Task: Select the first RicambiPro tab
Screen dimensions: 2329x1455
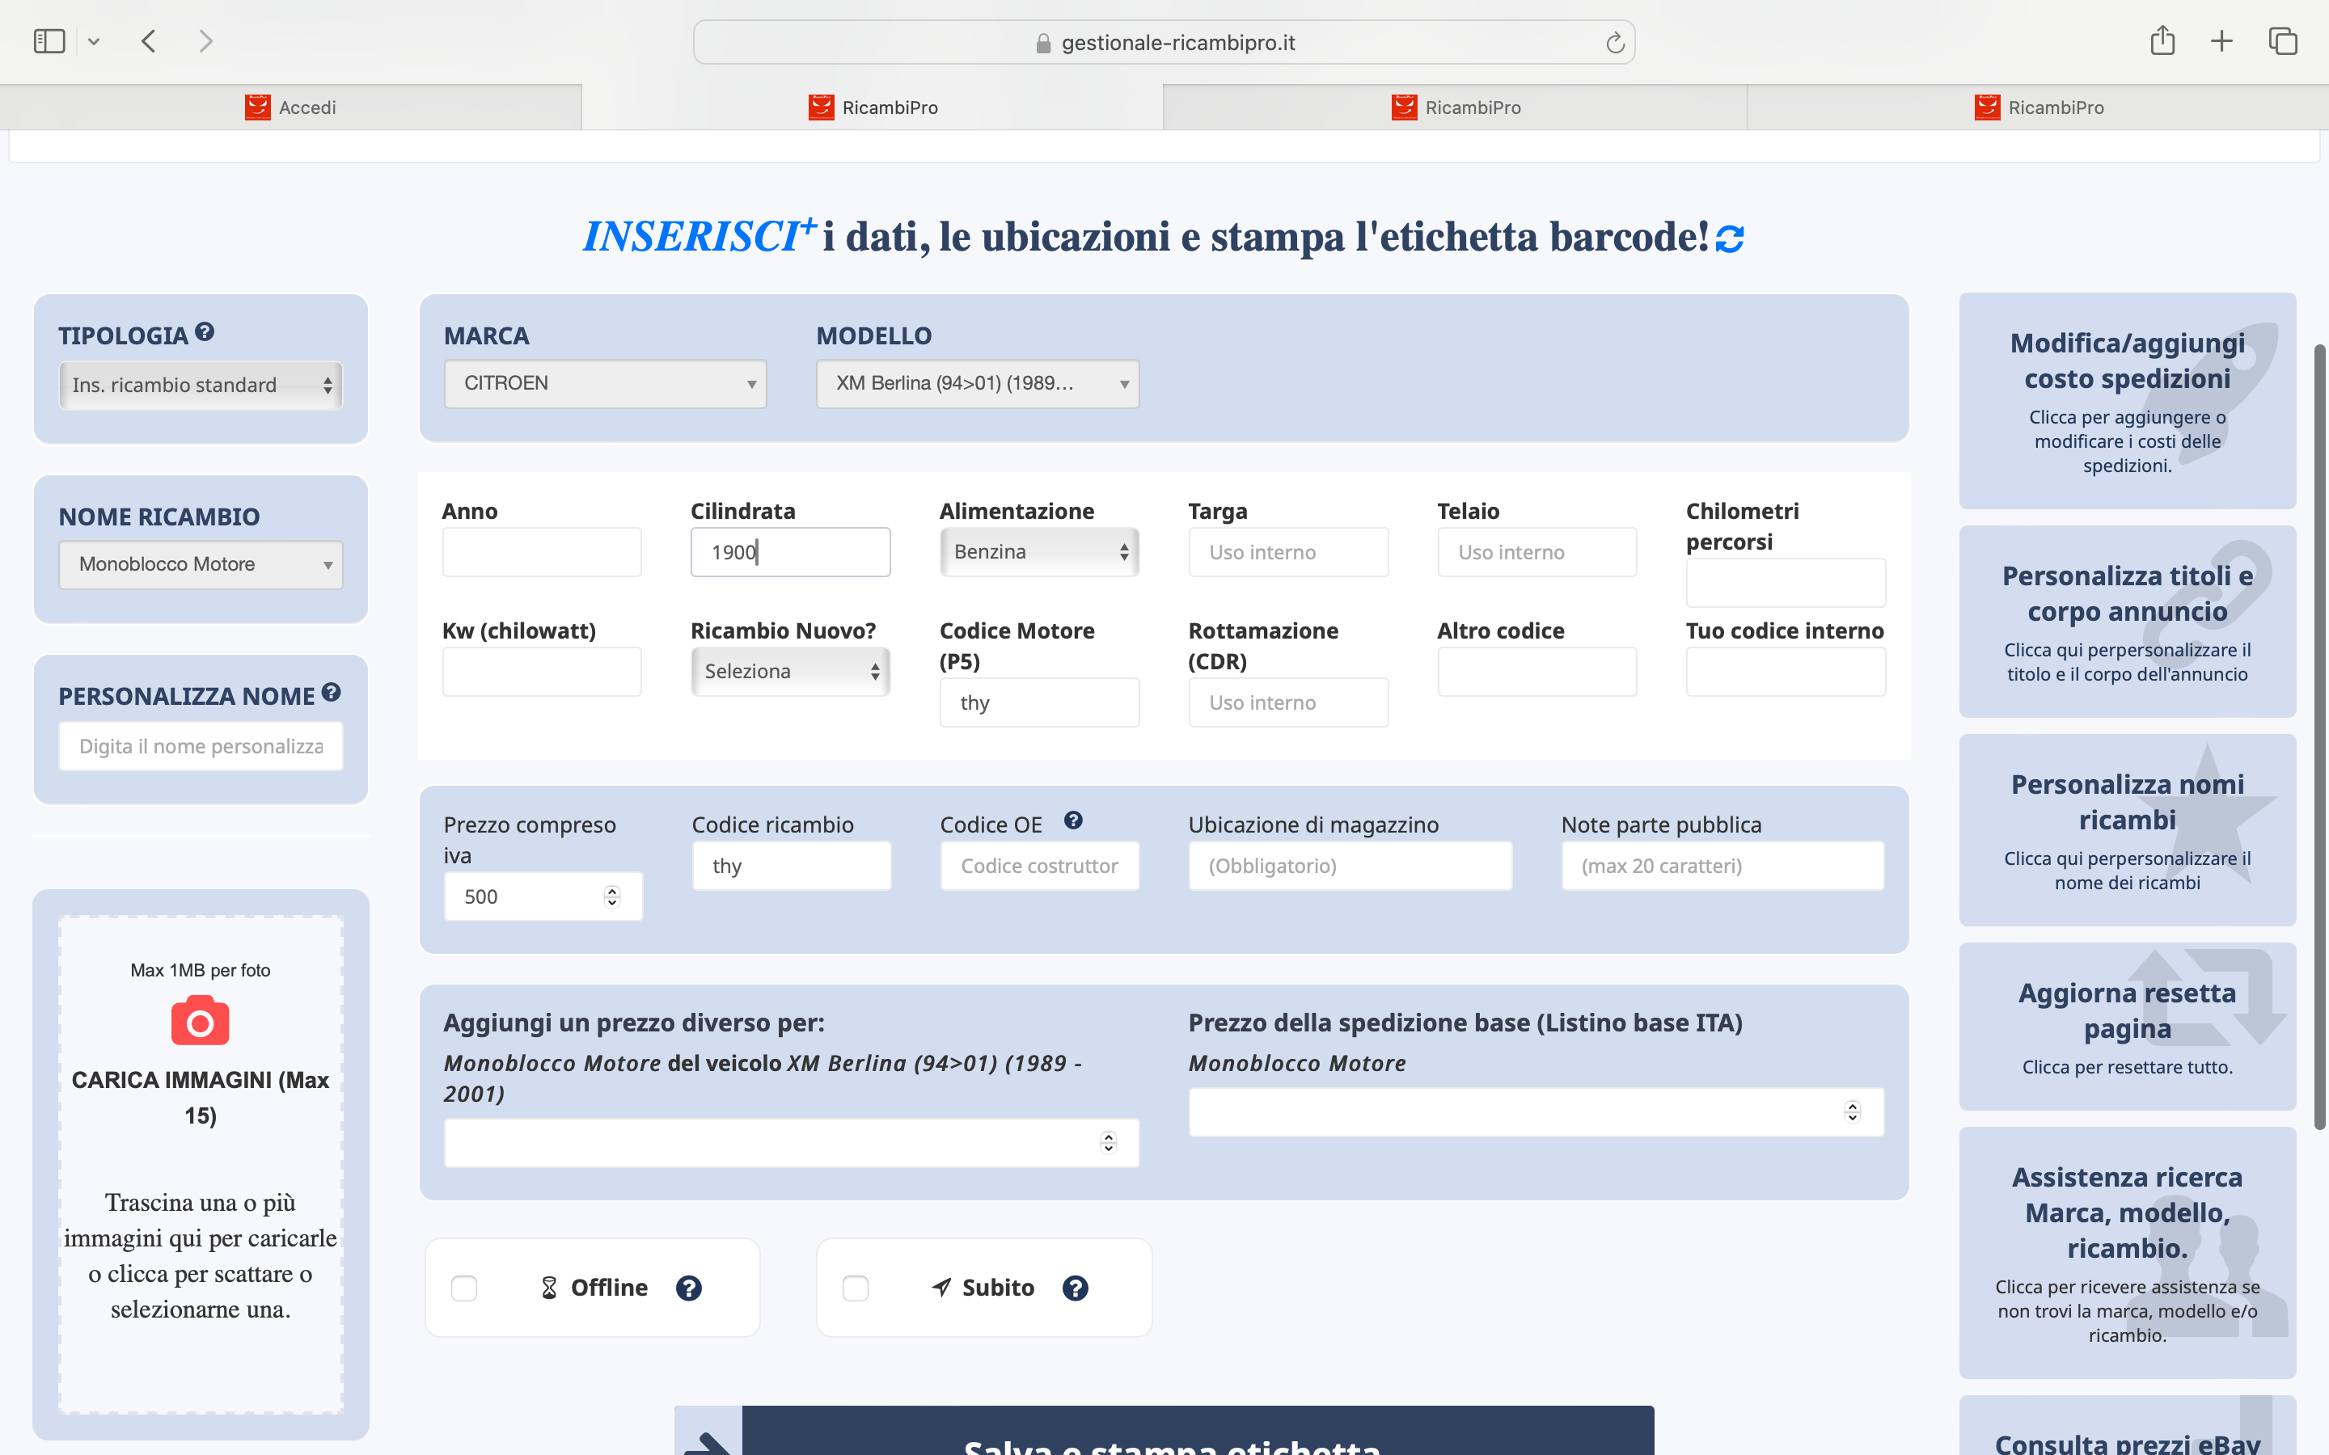Action: coord(873,107)
